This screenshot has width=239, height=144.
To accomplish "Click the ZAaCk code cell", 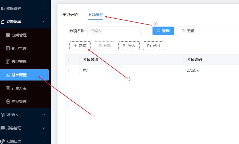I will point(211,70).
